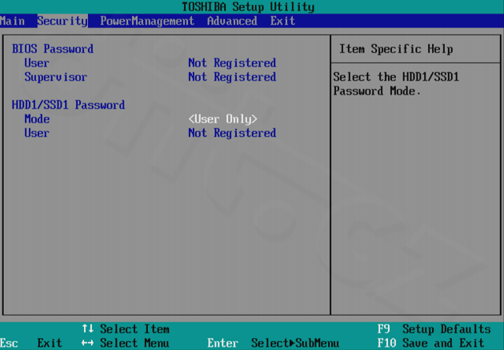Click the Esc Exit hint
504x350 pixels.
coord(31,343)
